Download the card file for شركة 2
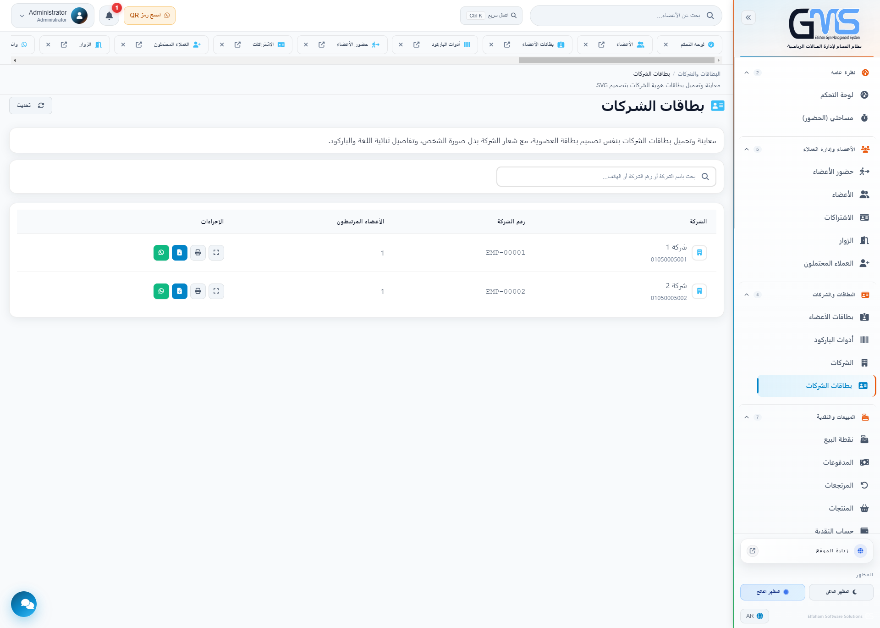This screenshot has width=880, height=628. click(x=180, y=291)
